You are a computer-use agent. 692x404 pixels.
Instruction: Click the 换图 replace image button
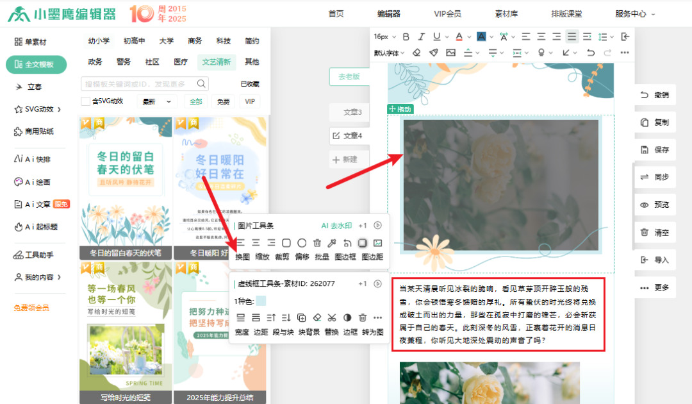point(242,257)
